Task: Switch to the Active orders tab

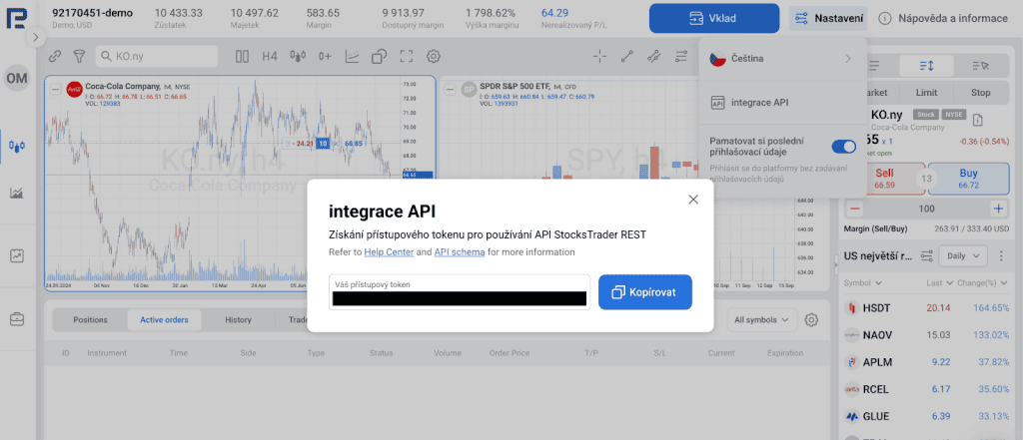Action: (x=164, y=320)
